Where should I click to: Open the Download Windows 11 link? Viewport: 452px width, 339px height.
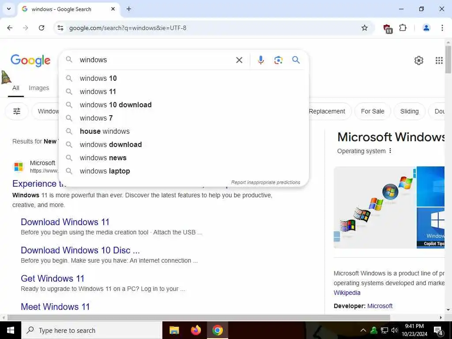coord(65,222)
